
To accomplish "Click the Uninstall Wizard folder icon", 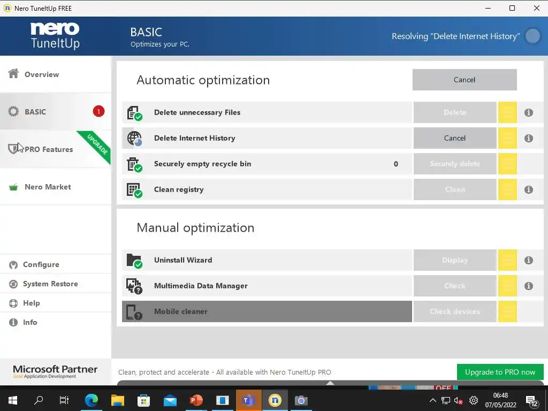I will [134, 261].
